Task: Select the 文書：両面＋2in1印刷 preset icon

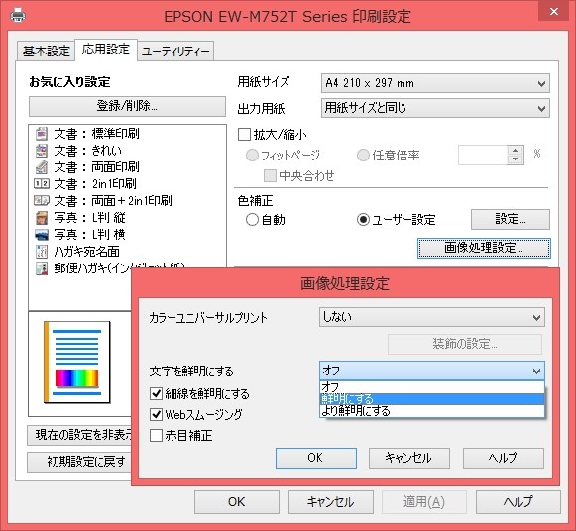Action: 42,200
